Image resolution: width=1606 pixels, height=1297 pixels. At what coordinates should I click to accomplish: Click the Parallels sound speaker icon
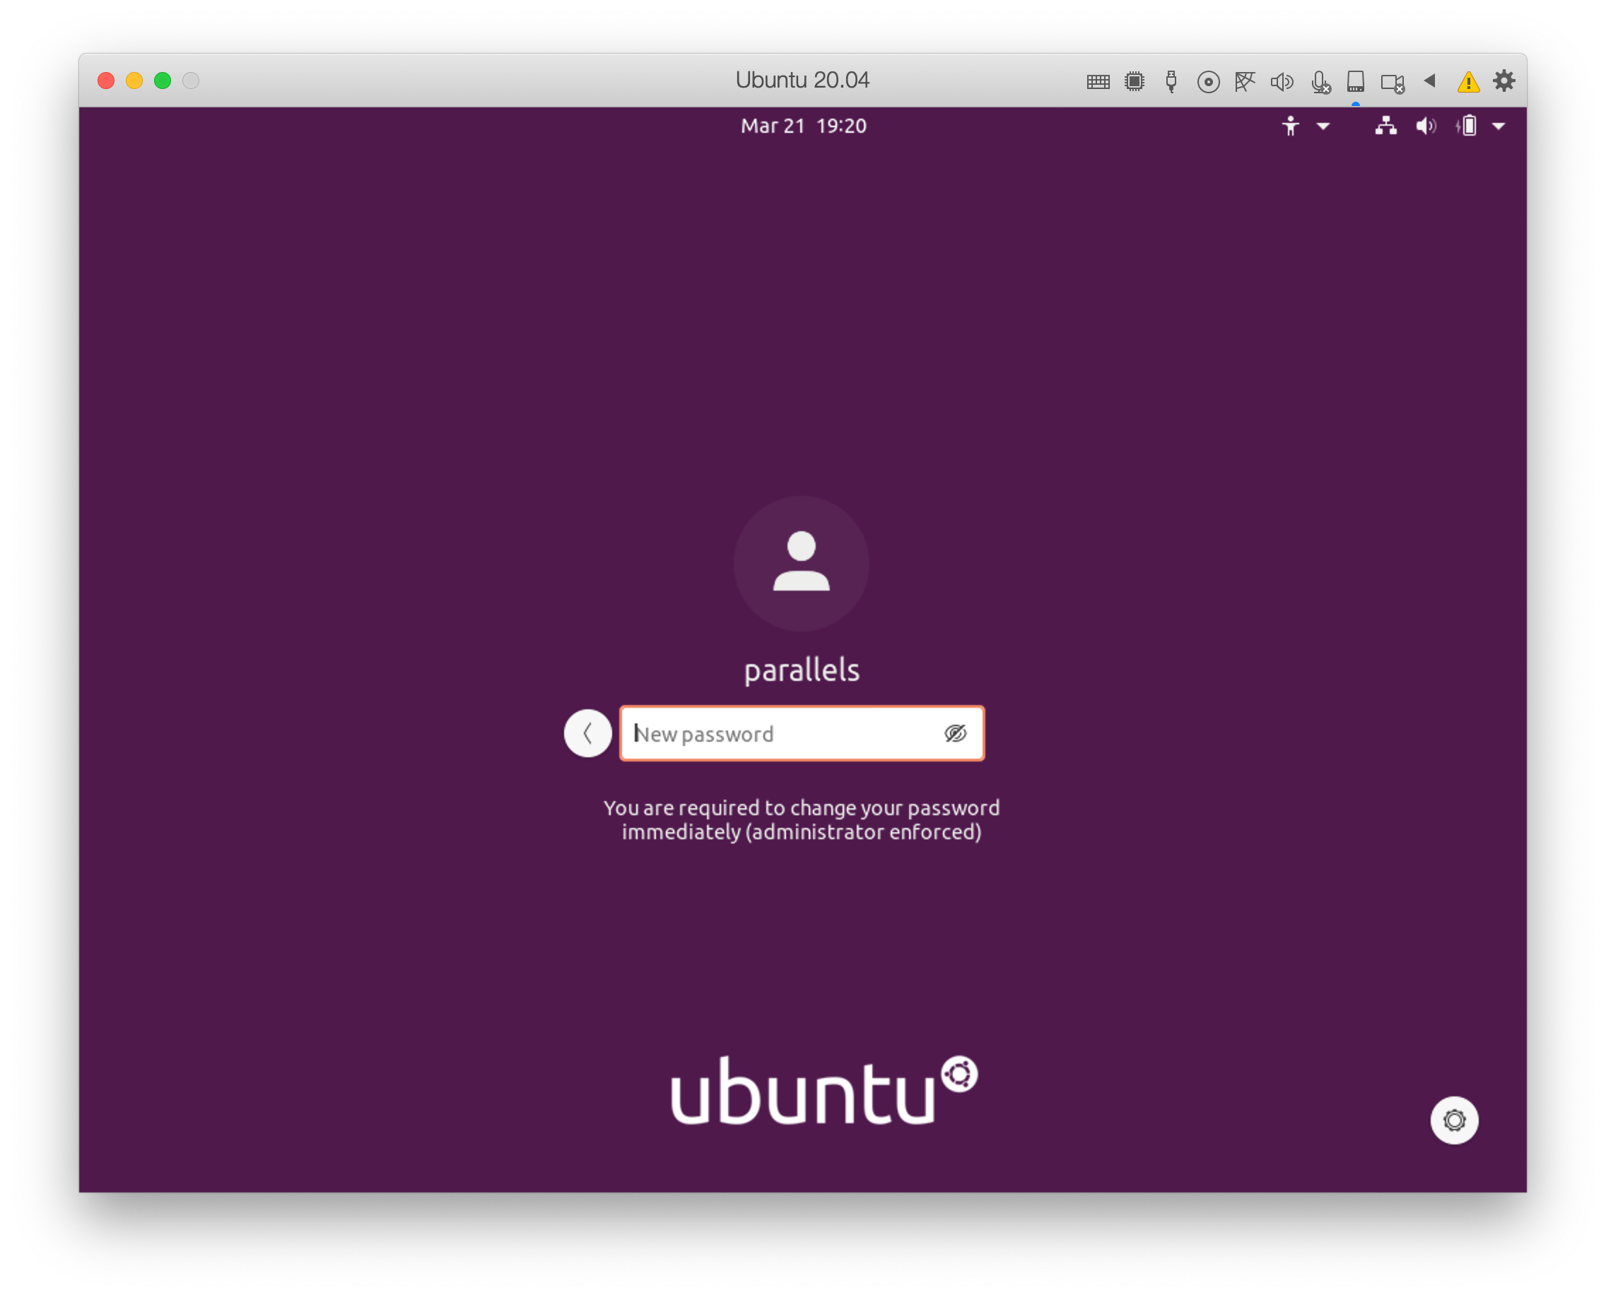point(1282,81)
